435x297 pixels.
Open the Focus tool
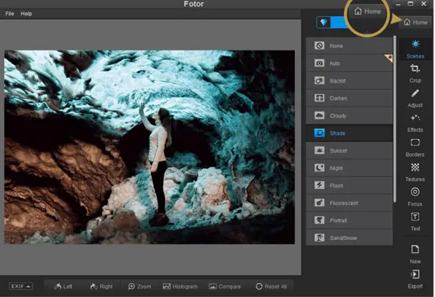[415, 197]
